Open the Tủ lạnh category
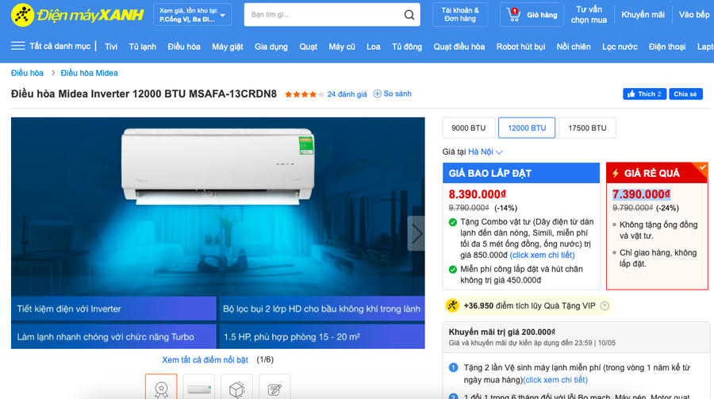The height and width of the screenshot is (399, 714). (143, 47)
